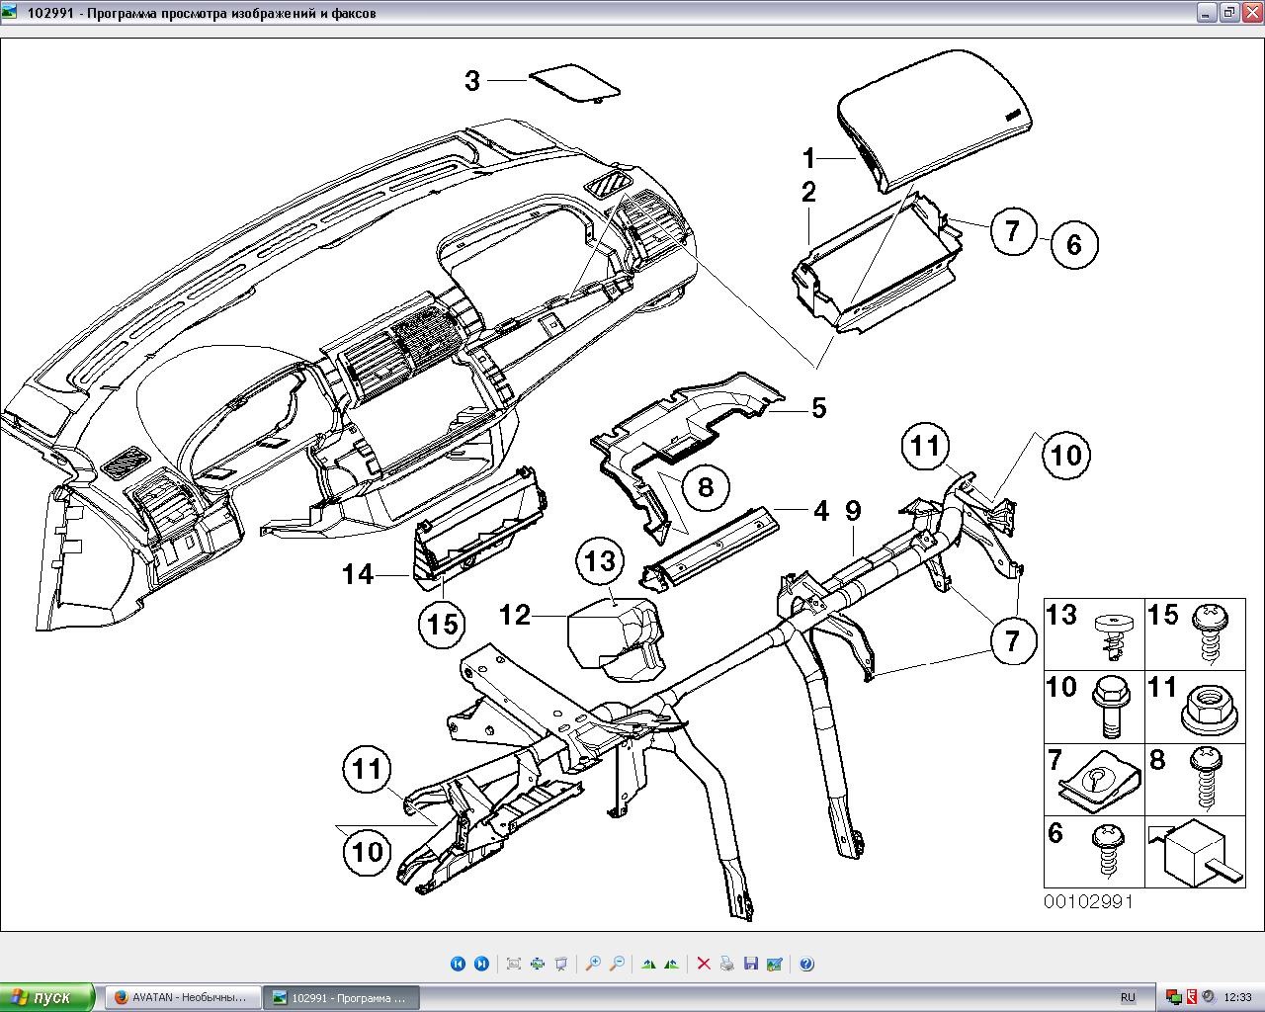
Task: Open viewer help with the question mark
Action: pyautogui.click(x=806, y=964)
